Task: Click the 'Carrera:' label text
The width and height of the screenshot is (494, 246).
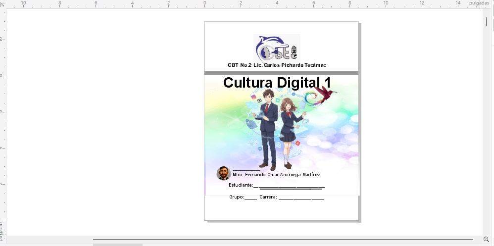Action: click(268, 197)
